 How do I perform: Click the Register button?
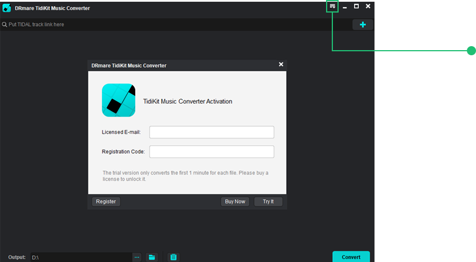[106, 202]
